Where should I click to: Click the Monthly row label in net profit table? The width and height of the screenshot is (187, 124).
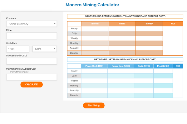tap(74, 86)
